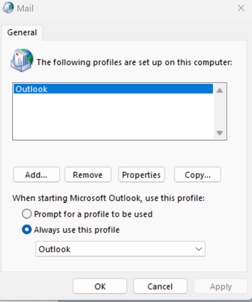Image resolution: width=252 pixels, height=302 pixels.
Task: Click the scroll up arrow in profiles list
Action: point(220,90)
